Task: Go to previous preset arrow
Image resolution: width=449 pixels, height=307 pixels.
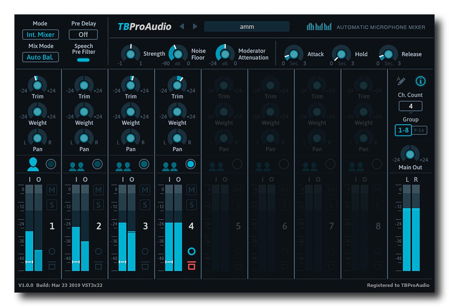Action: 182,27
